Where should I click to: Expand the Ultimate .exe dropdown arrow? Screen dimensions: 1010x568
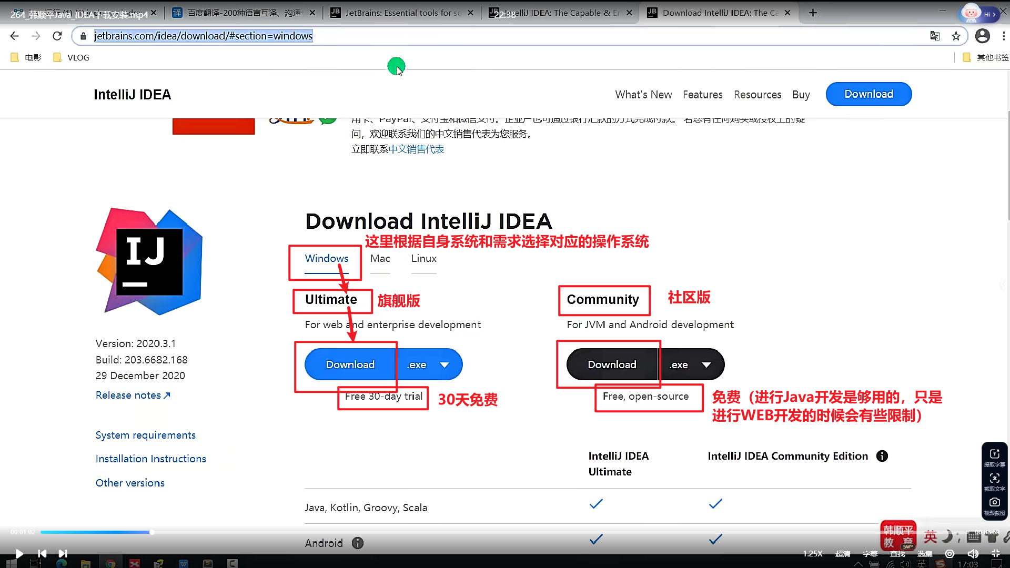tap(445, 364)
